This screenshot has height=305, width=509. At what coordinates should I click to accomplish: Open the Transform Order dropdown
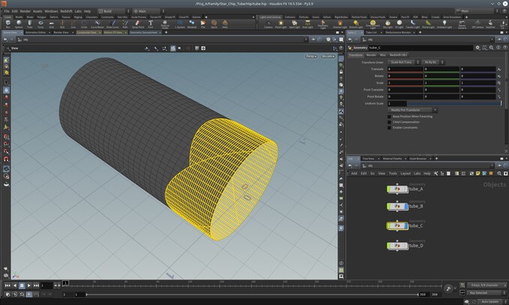click(x=403, y=62)
